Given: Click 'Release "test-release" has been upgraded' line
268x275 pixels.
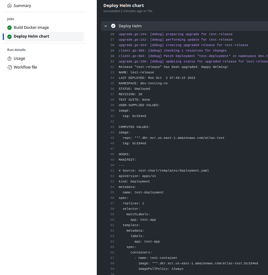Looking at the screenshot, I should (x=173, y=67).
